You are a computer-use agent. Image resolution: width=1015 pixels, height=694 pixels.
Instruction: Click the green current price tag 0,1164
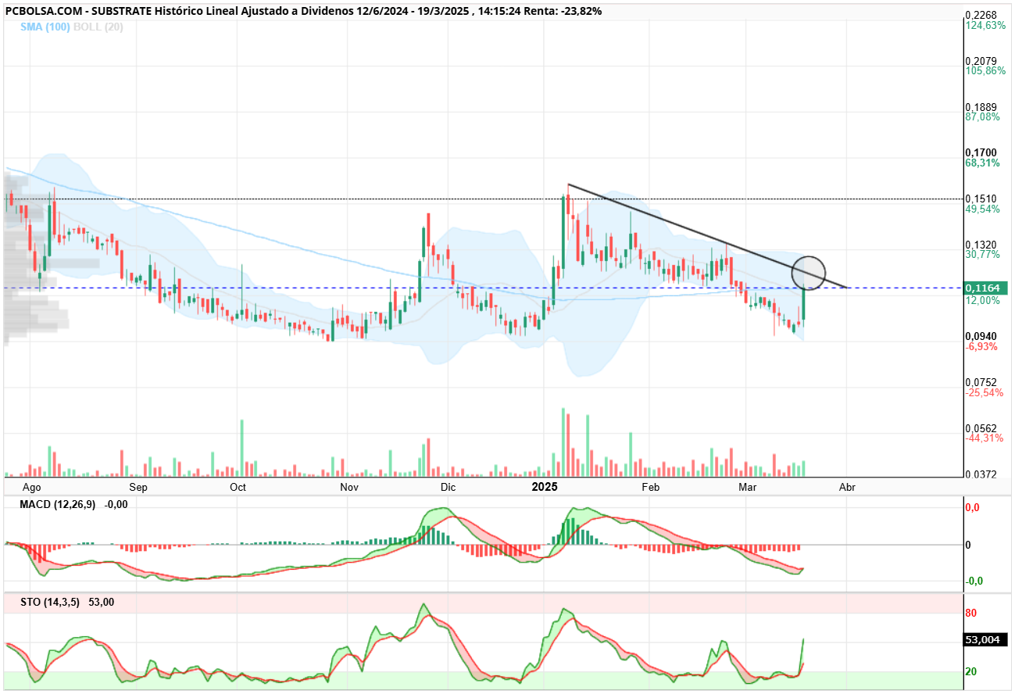coord(987,288)
